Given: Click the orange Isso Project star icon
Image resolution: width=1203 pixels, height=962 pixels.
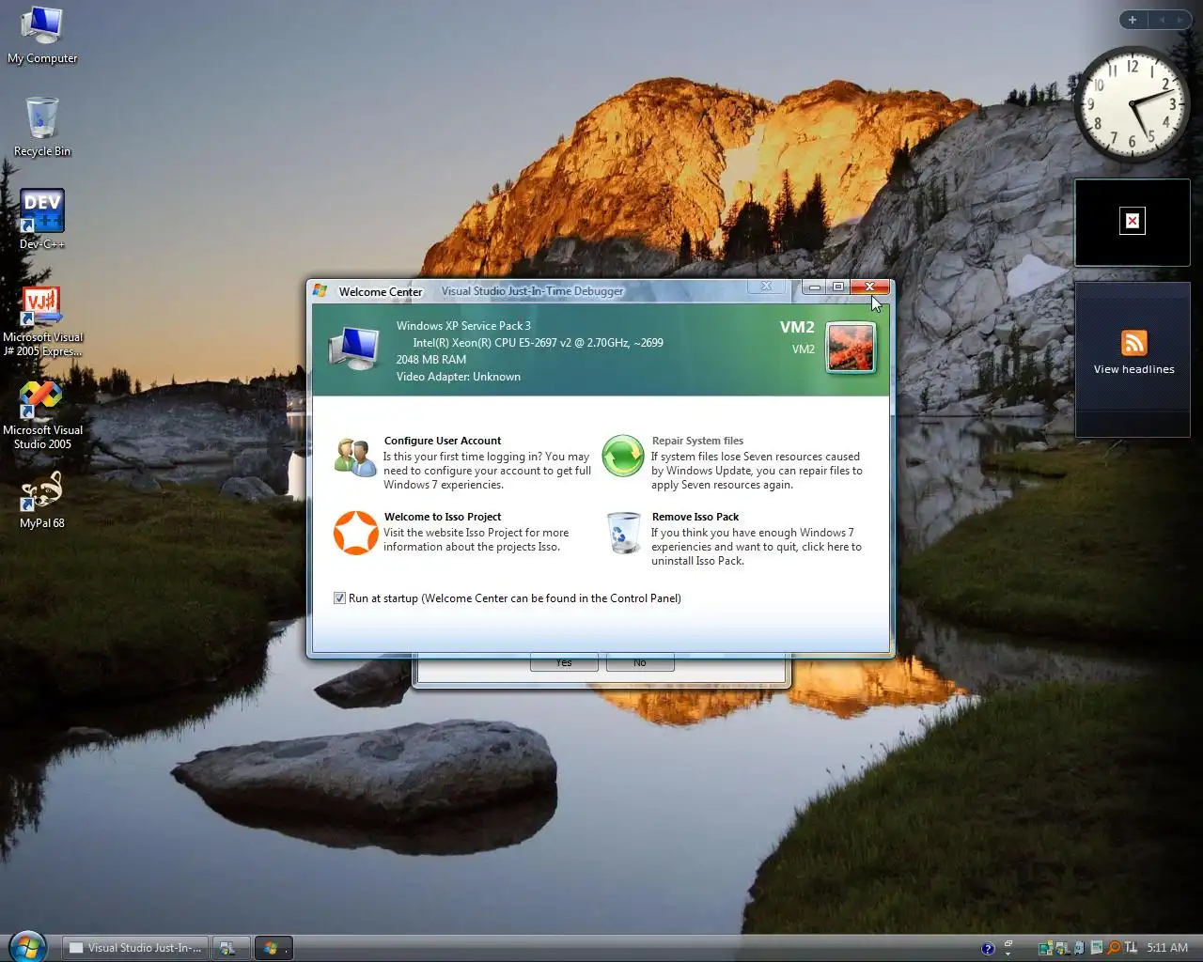Looking at the screenshot, I should coord(355,533).
